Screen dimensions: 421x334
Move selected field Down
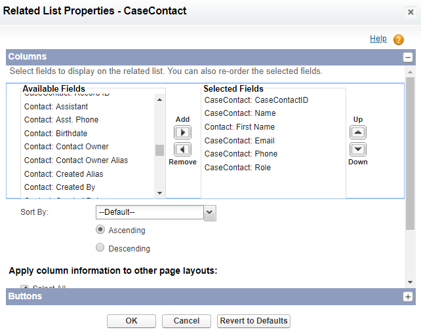(x=358, y=149)
